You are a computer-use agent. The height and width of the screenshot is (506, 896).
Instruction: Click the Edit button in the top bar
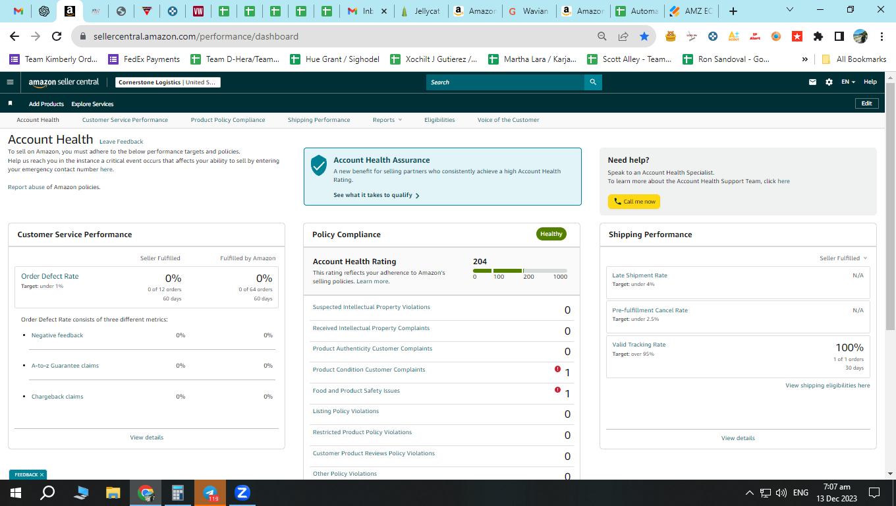[x=866, y=103]
